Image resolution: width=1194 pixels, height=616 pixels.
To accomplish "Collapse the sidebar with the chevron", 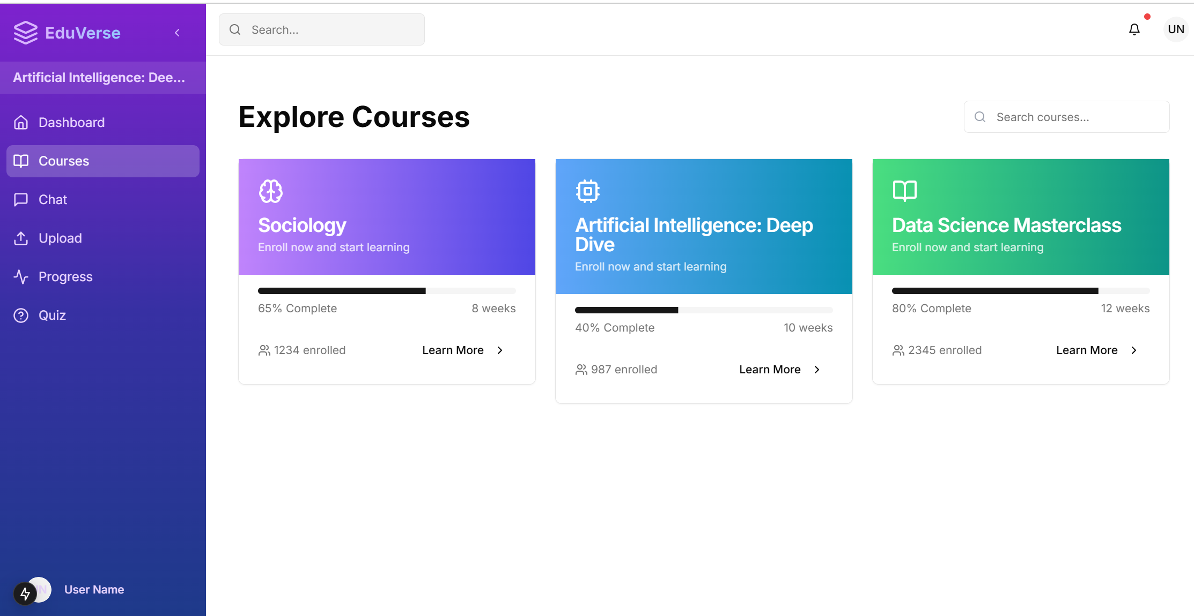I will [177, 33].
